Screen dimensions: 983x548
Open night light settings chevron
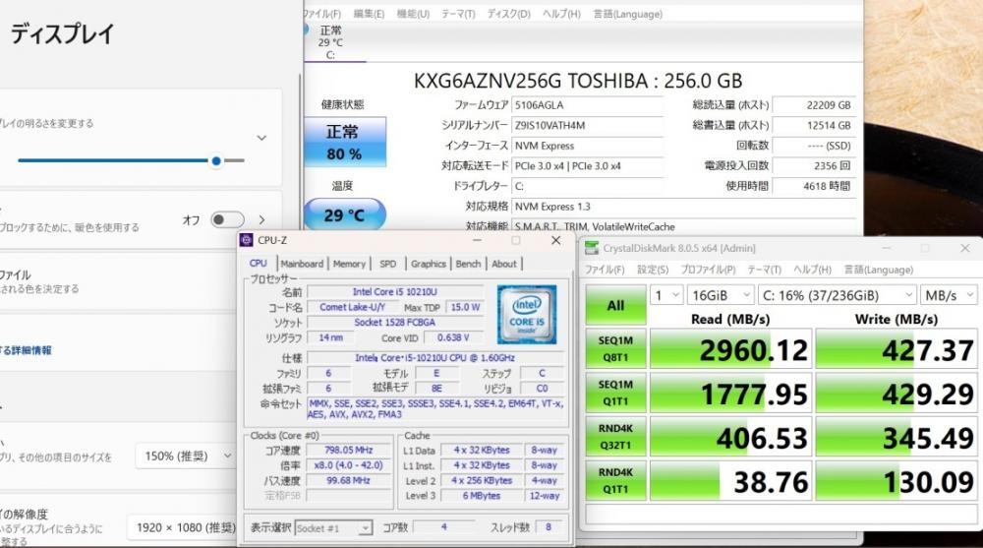coord(262,219)
